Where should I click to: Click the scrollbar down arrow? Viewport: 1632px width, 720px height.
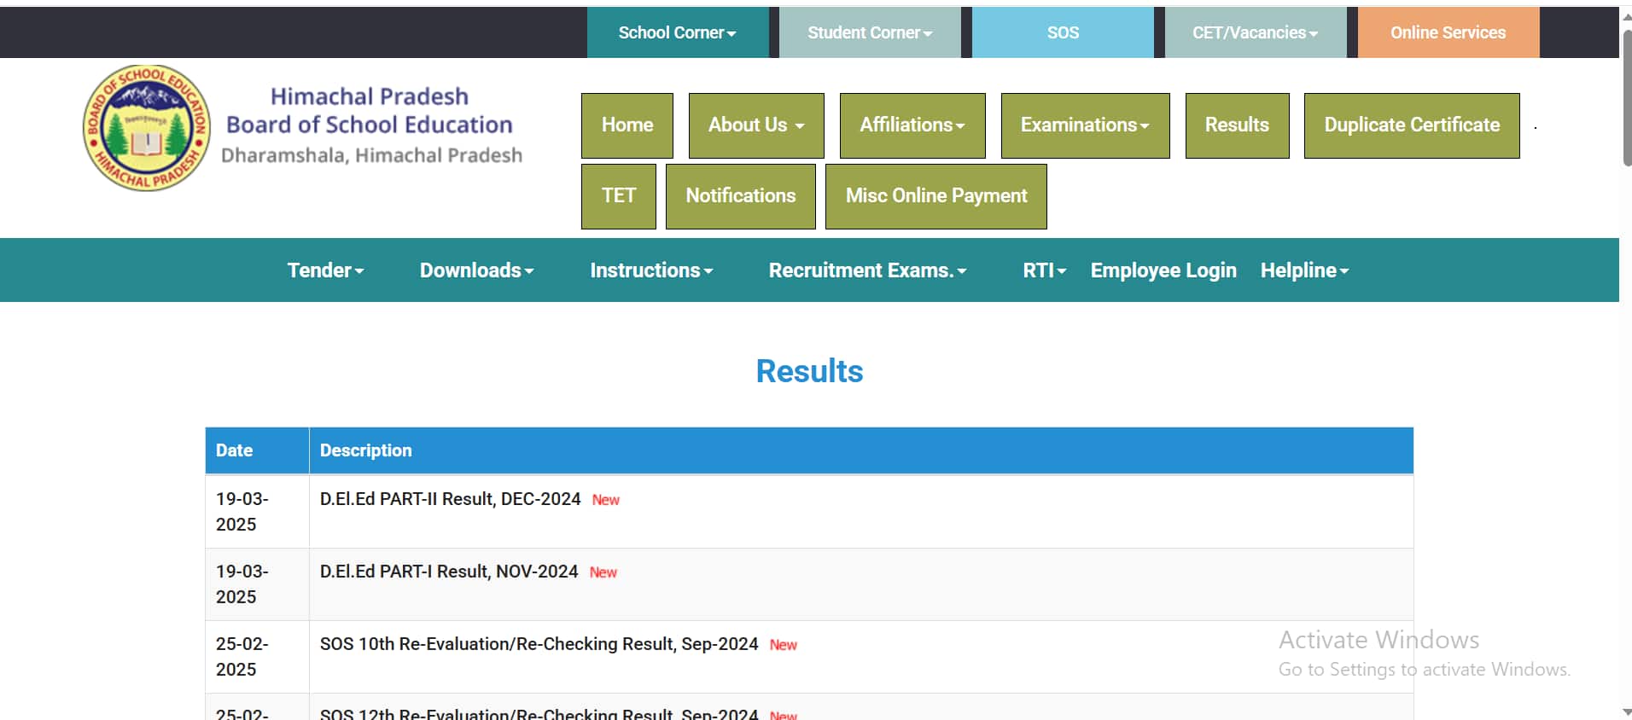click(1626, 711)
